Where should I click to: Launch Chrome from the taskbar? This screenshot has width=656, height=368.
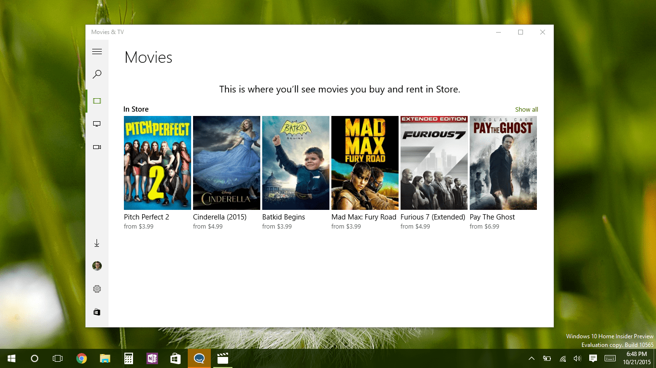point(82,358)
